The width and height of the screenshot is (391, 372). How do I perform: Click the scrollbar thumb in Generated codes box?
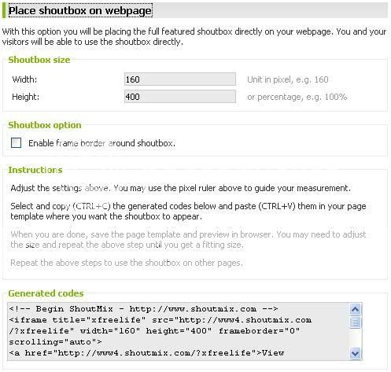[x=356, y=322]
